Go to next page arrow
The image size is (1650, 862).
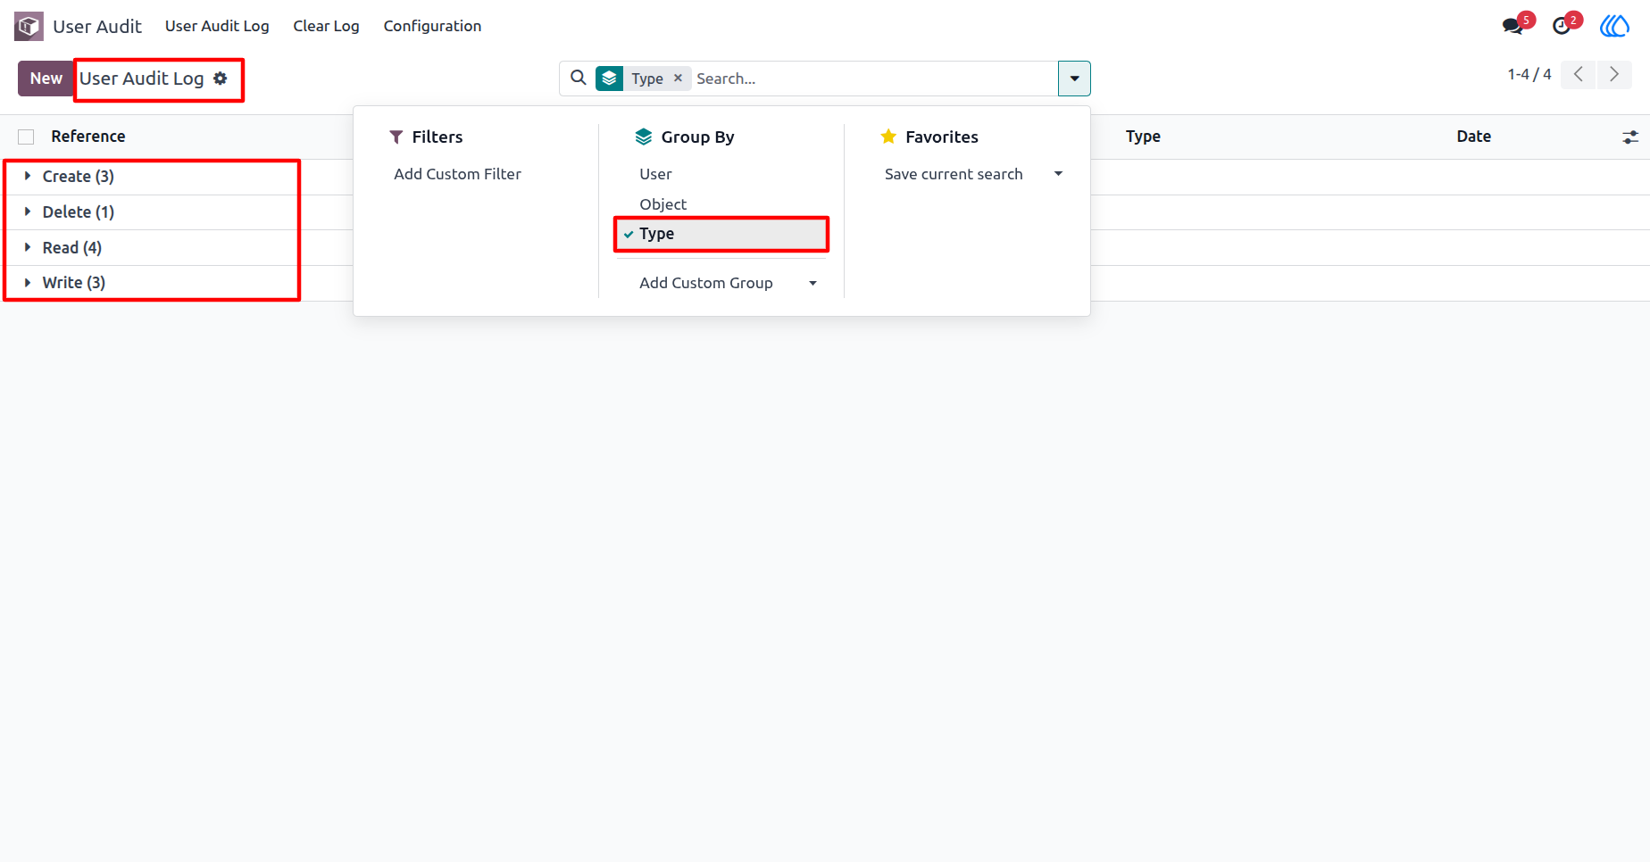(x=1614, y=74)
